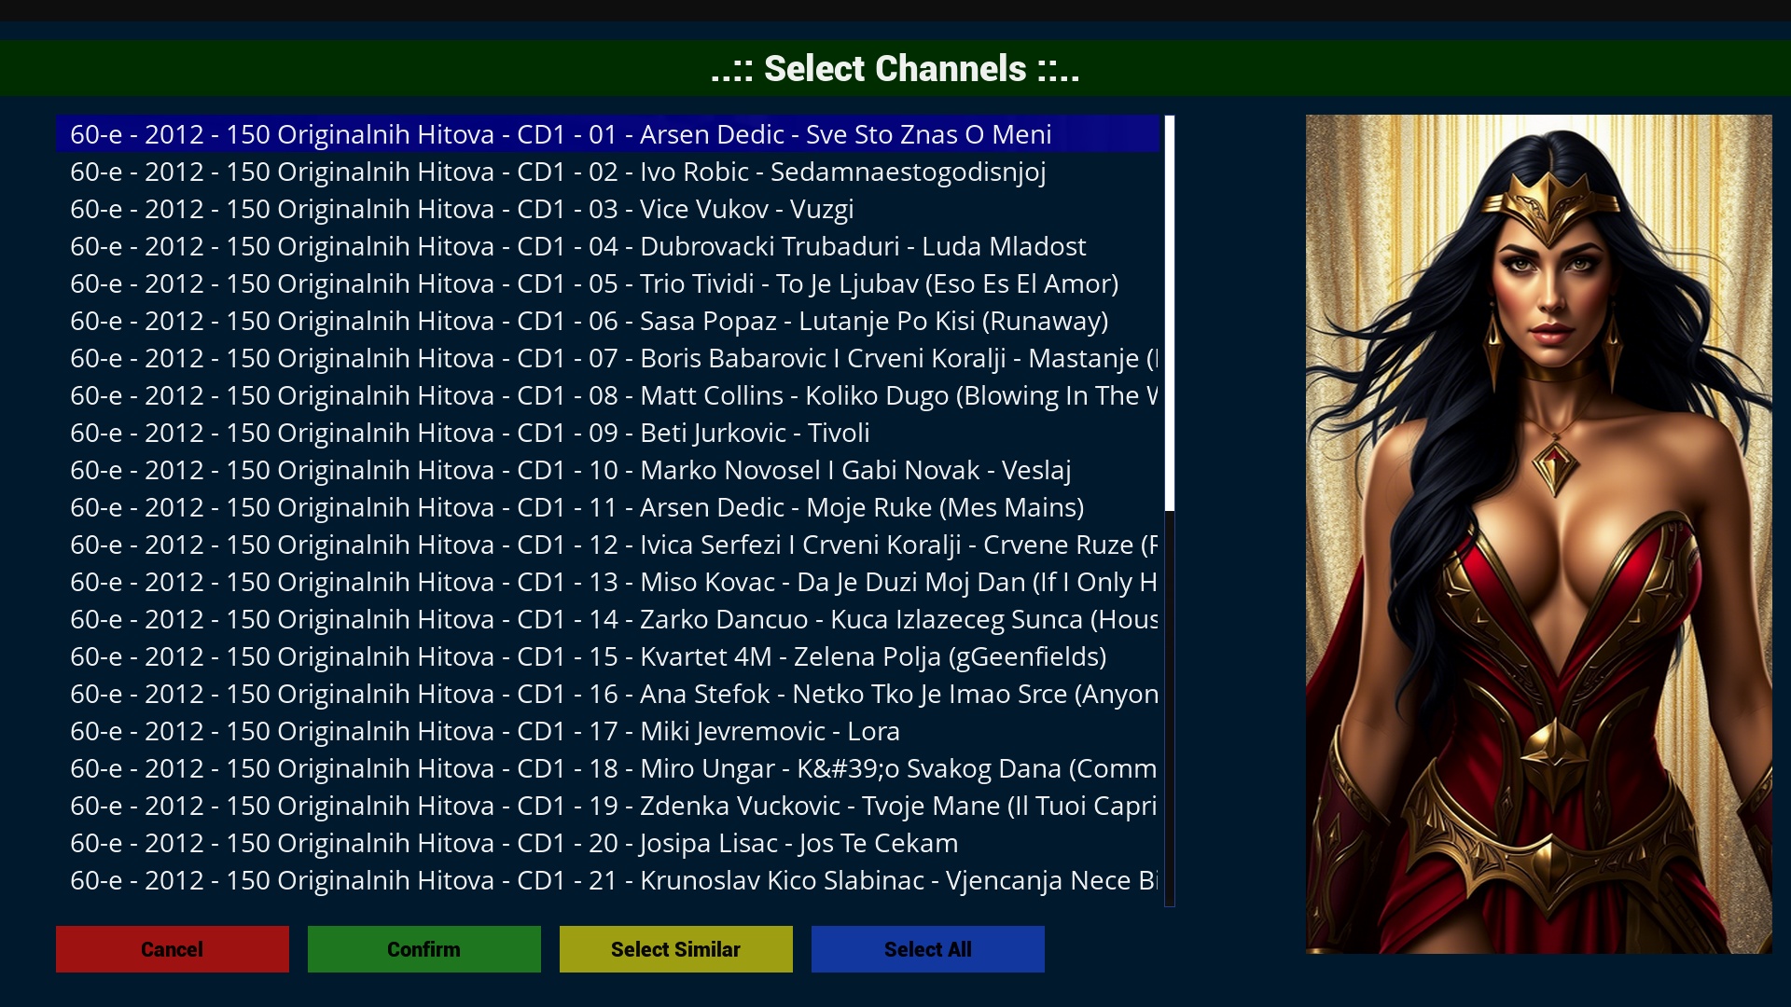Image resolution: width=1791 pixels, height=1007 pixels.
Task: Select track 13 Miso Kovac - Da Je Duzi Moj Dan
Action: click(607, 582)
